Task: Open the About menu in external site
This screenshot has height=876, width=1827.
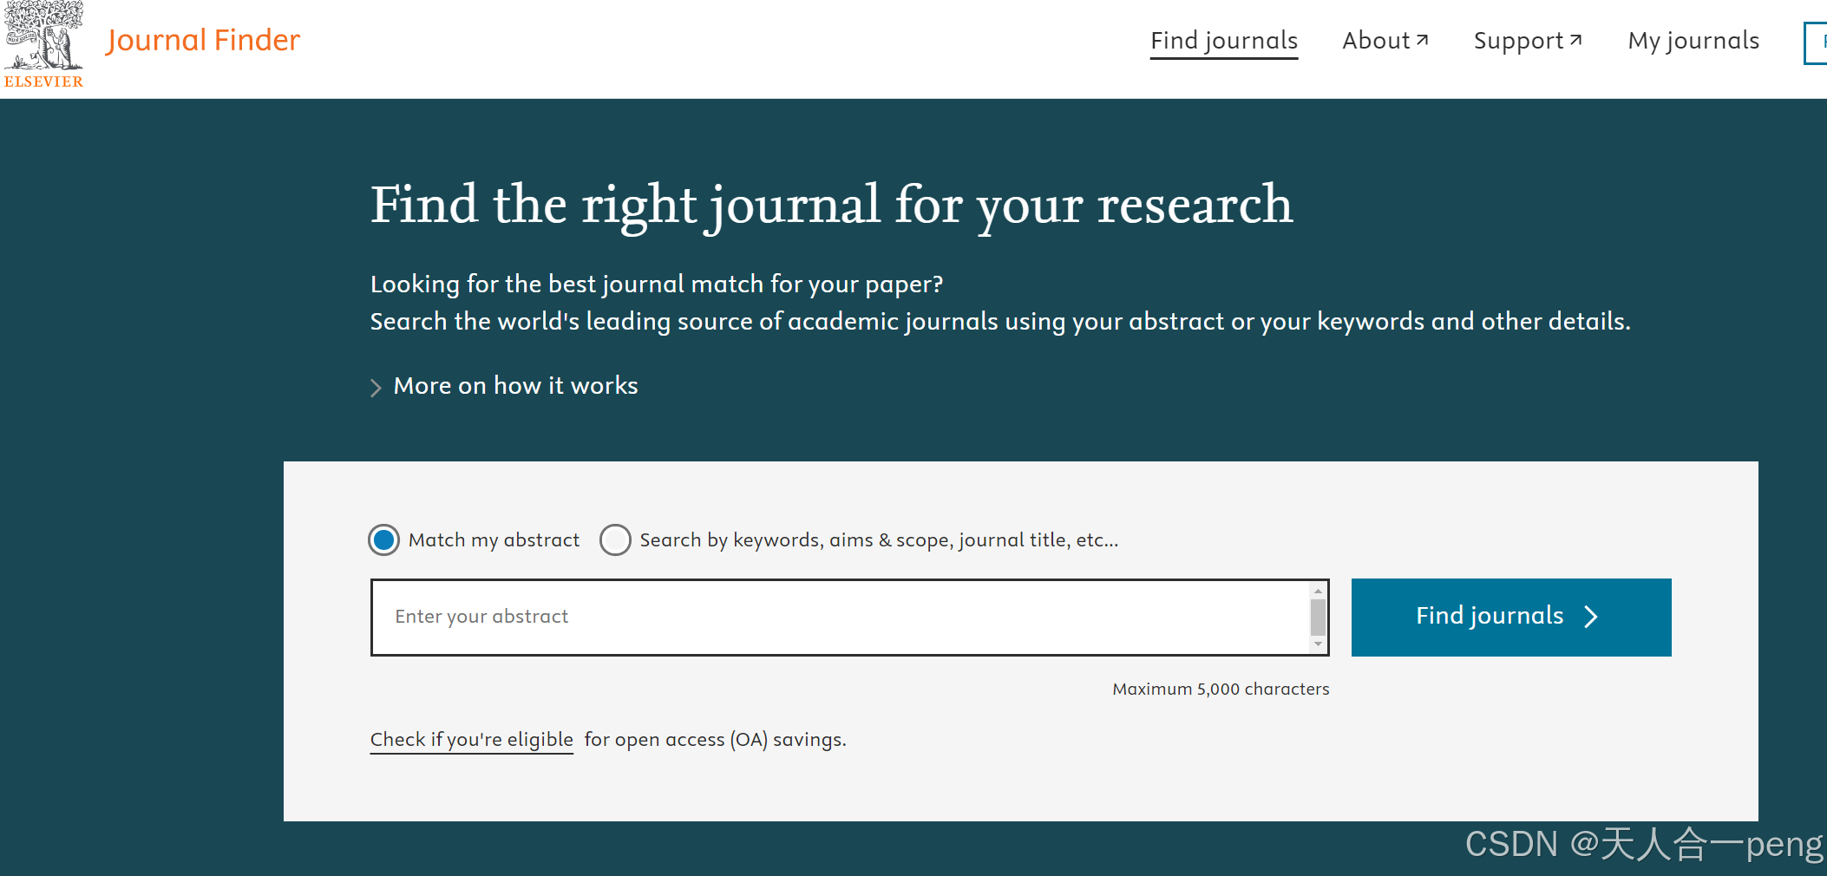Action: (x=1376, y=40)
